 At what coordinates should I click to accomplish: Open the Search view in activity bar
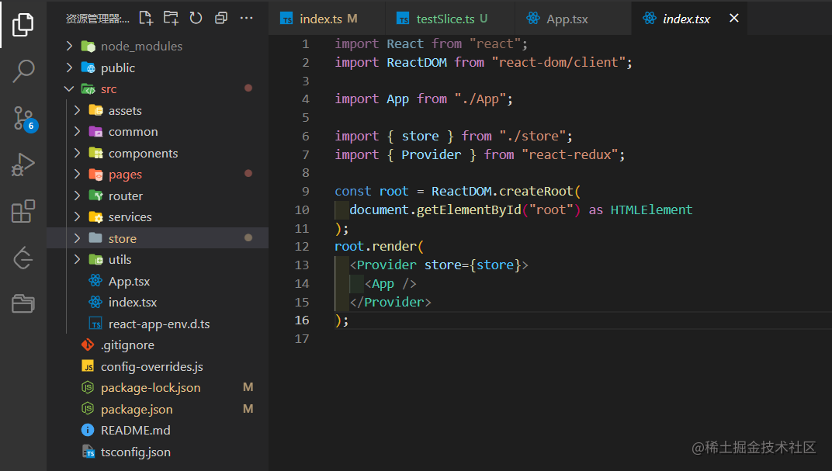[23, 71]
